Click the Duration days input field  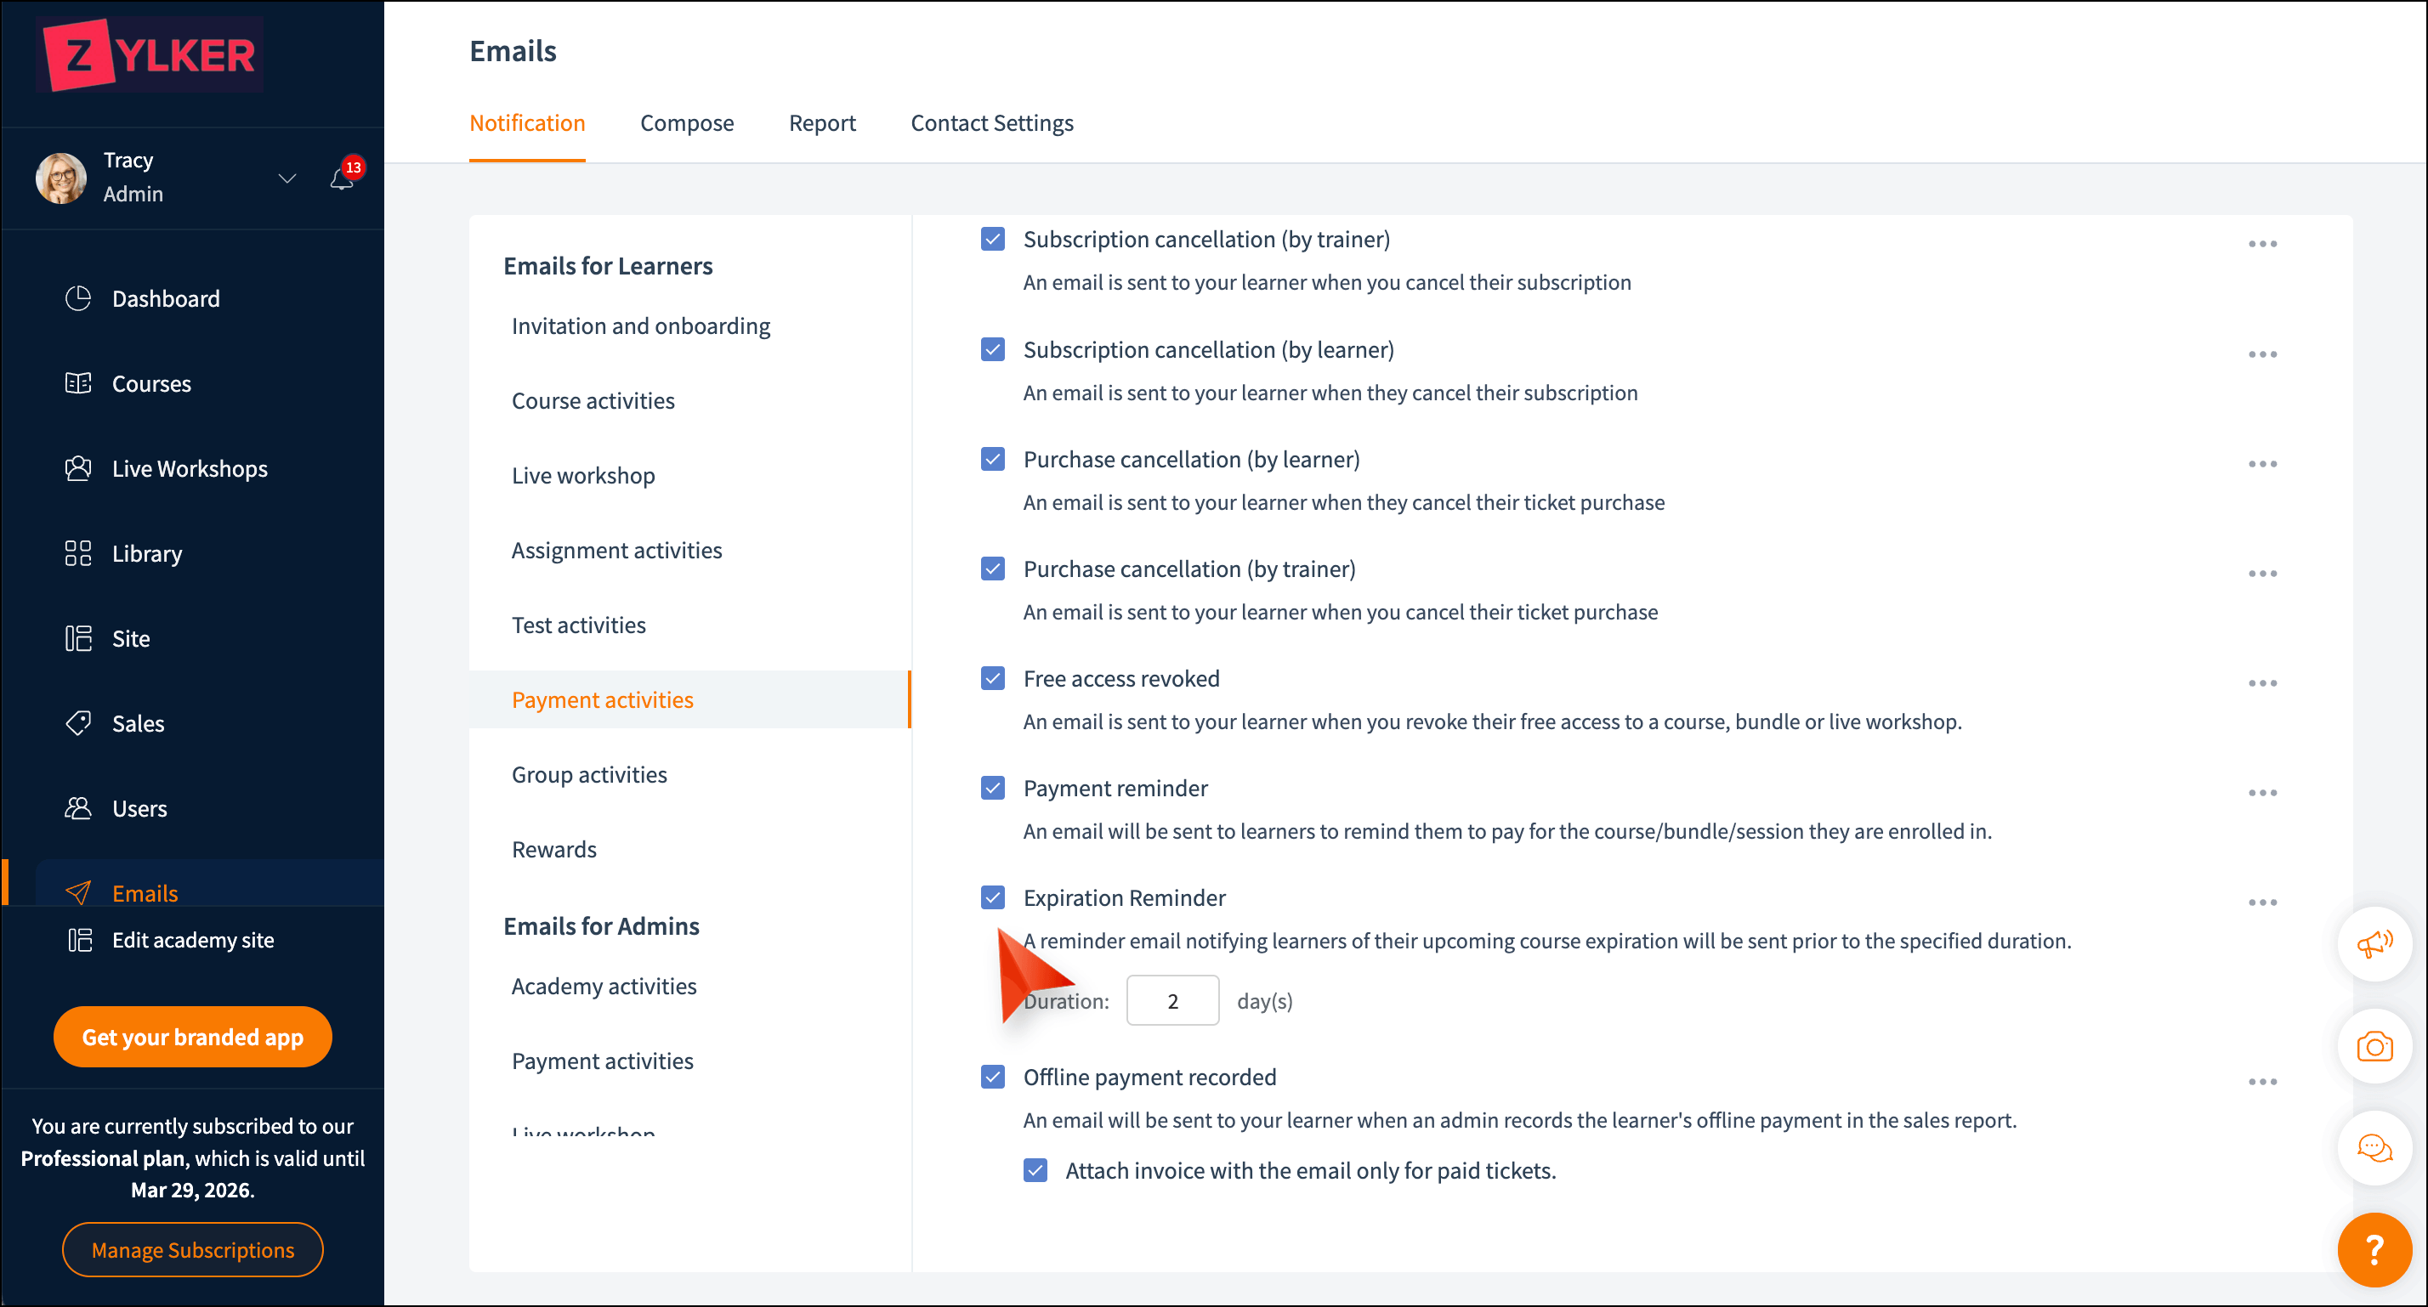[1171, 1001]
